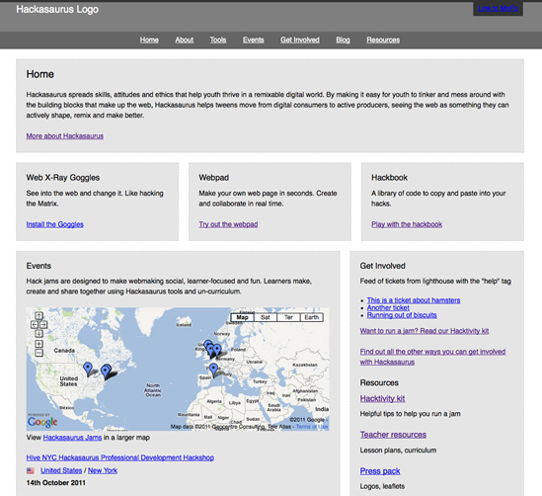Open the Get Involved navigation item

pyautogui.click(x=300, y=40)
